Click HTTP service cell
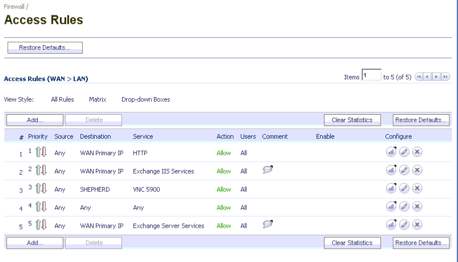Viewport: 458px width, 262px height. (x=140, y=153)
